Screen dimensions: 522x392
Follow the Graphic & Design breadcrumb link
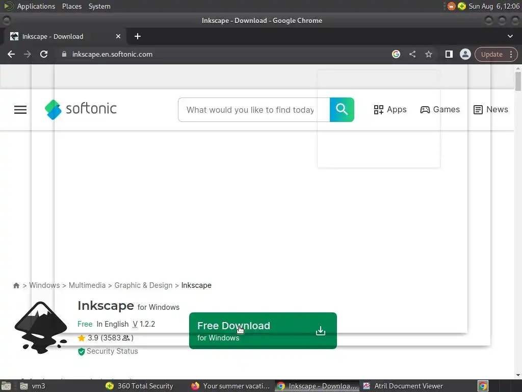pos(143,285)
